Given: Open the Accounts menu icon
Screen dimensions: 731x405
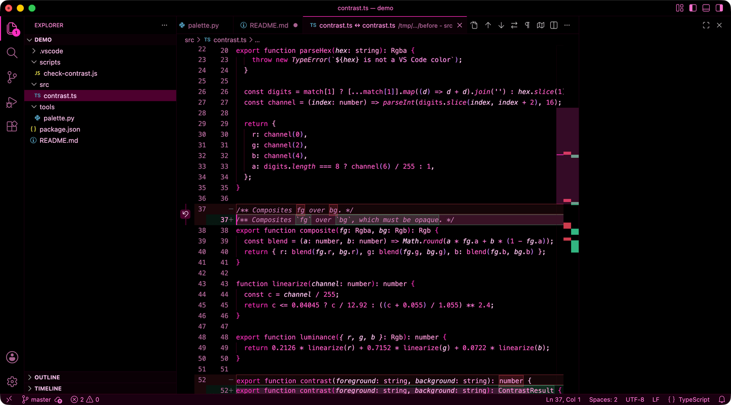Looking at the screenshot, I should coord(12,357).
